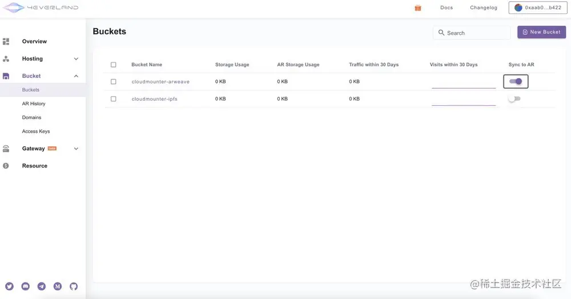Image resolution: width=571 pixels, height=299 pixels.
Task: Open the Changelog link
Action: point(484,7)
